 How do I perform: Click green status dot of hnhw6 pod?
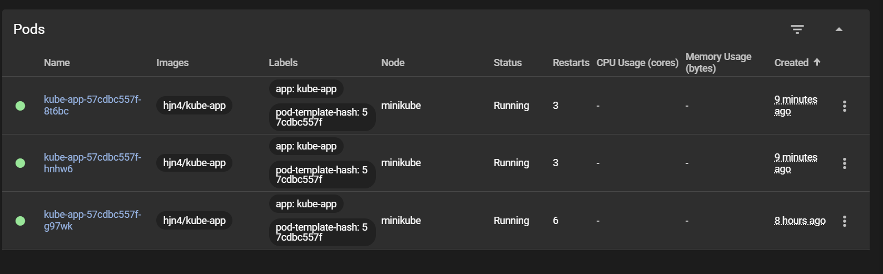pyautogui.click(x=21, y=163)
